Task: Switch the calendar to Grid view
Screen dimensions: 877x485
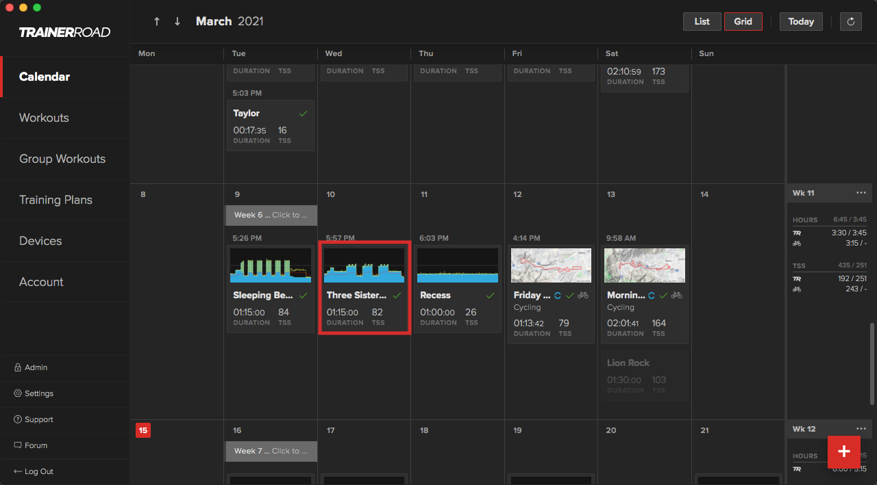Action: tap(743, 22)
